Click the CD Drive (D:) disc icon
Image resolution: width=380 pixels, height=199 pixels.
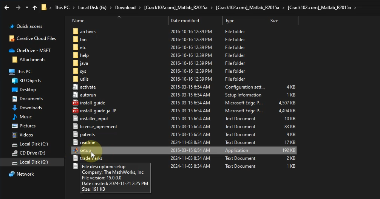point(15,153)
